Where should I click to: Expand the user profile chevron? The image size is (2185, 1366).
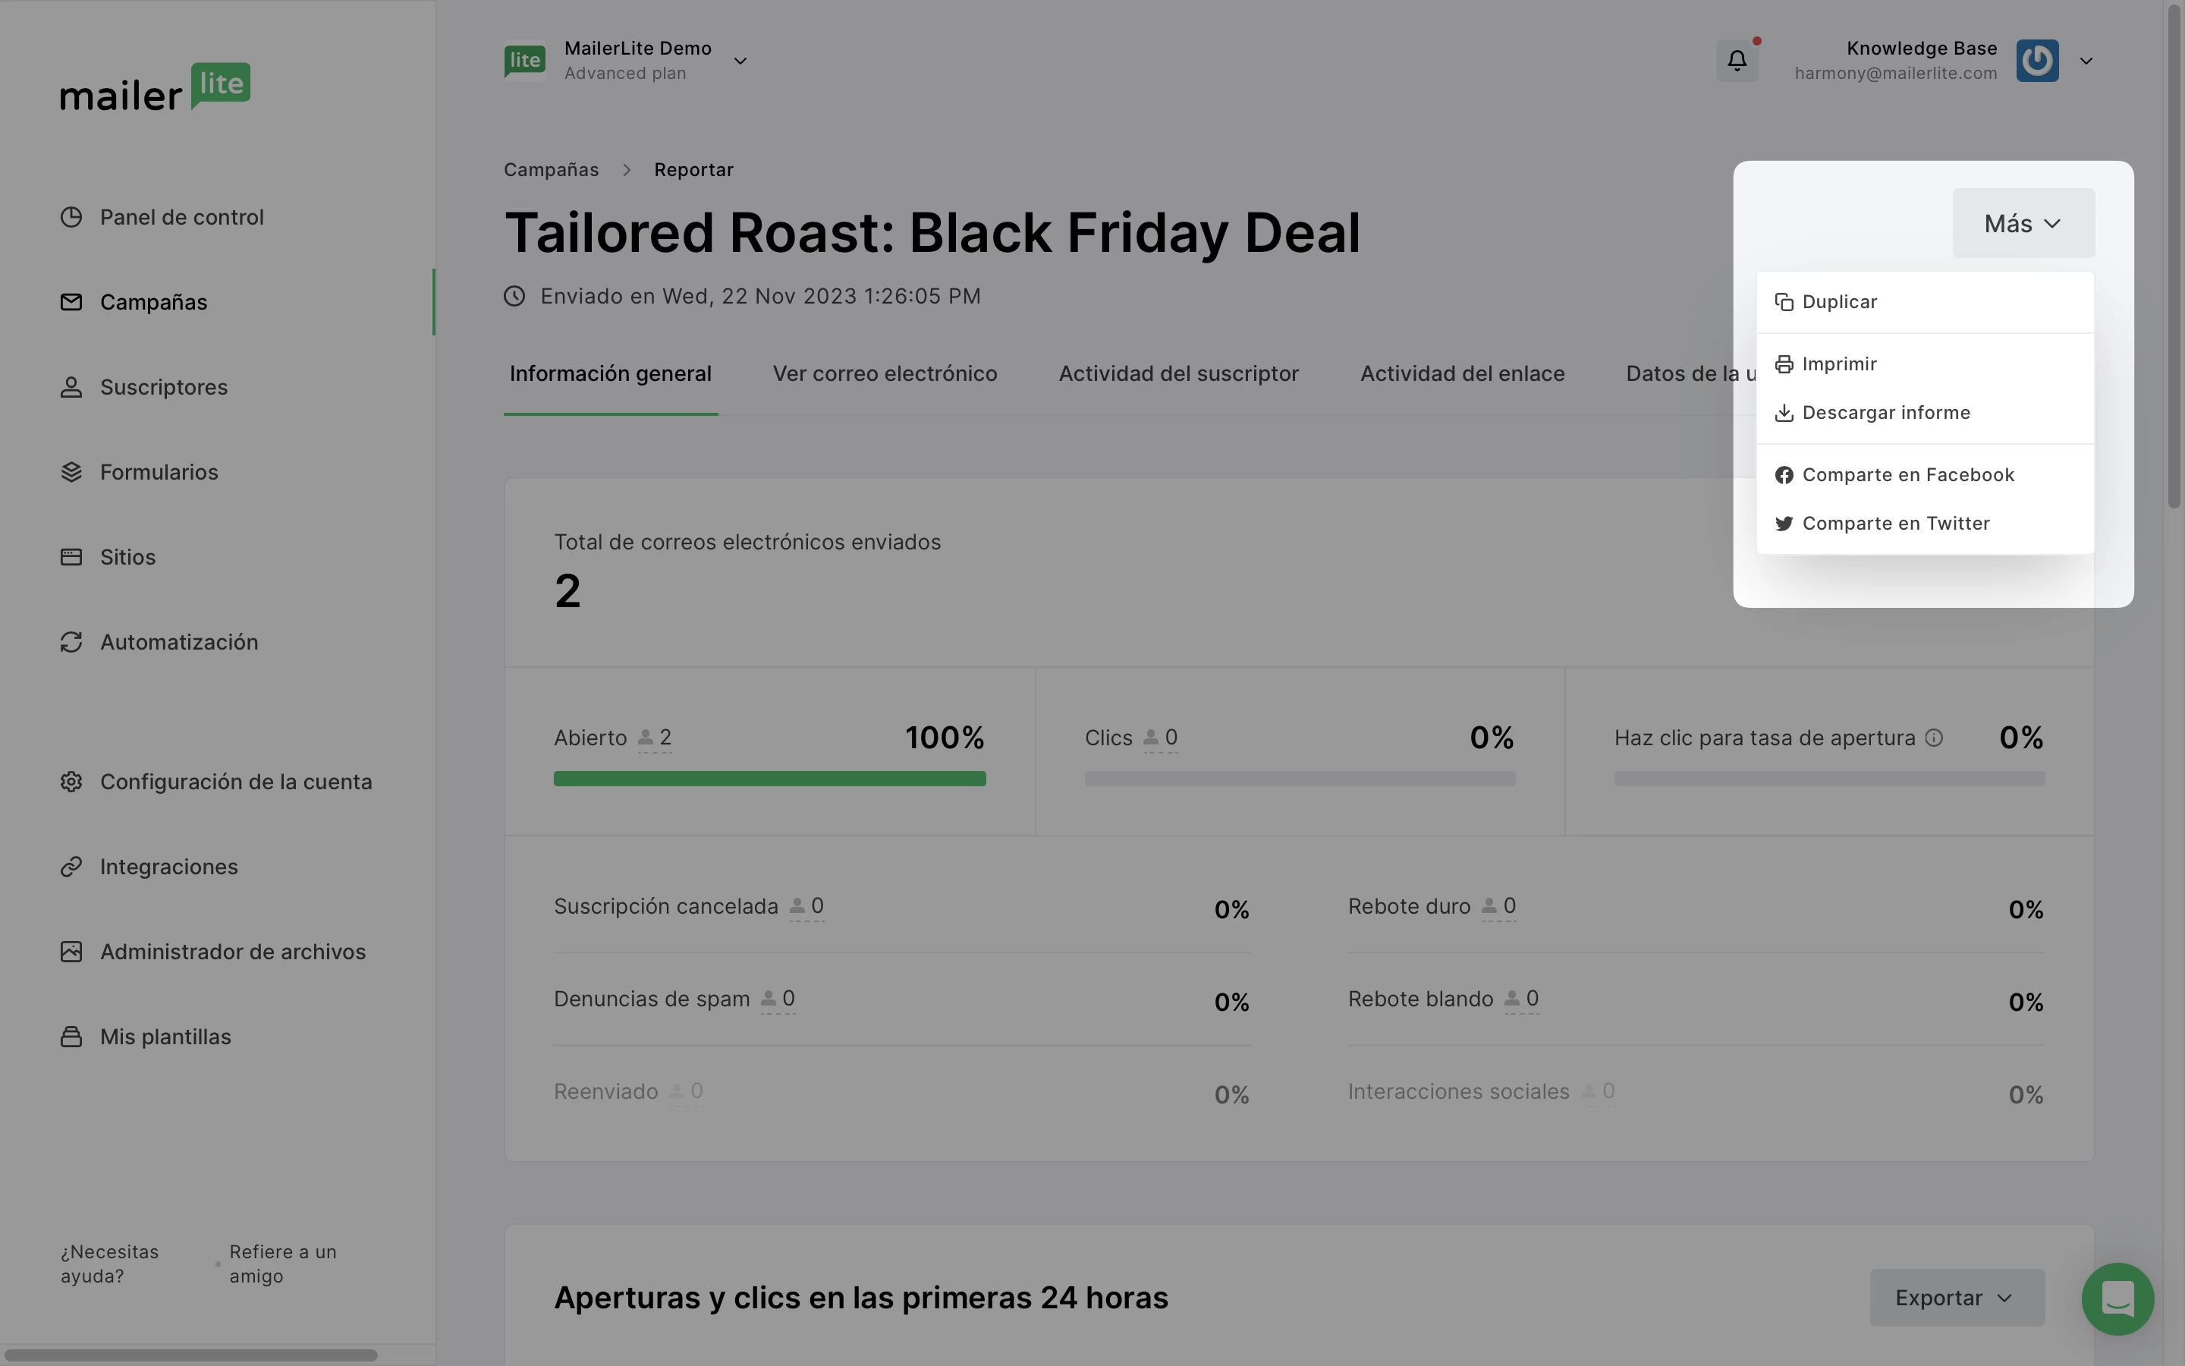(x=2086, y=61)
